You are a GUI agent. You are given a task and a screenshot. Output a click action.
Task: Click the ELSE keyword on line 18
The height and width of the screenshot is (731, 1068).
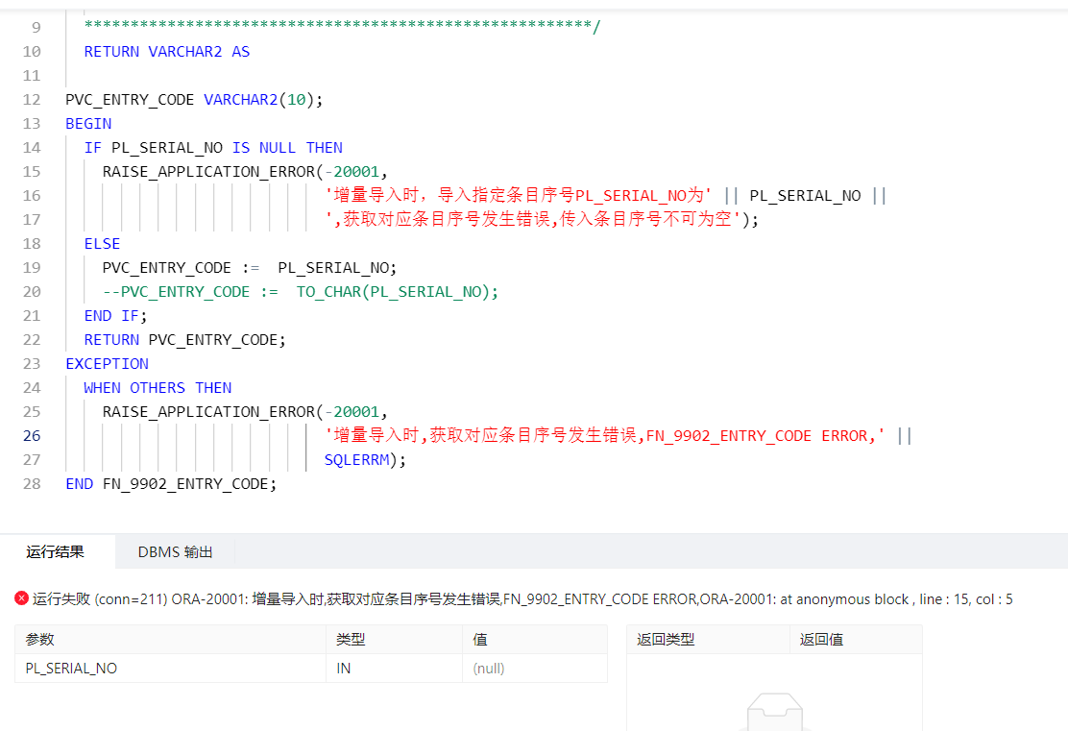click(102, 244)
